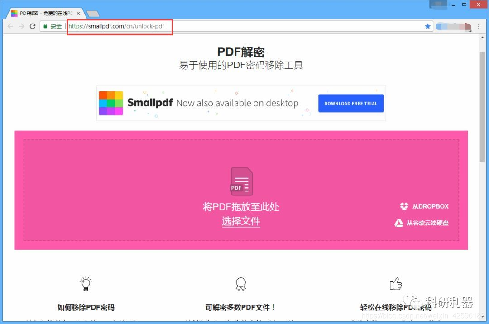Screen dimensions: 489x324
Task: Select the PDF解密 browser tab
Action: point(46,14)
